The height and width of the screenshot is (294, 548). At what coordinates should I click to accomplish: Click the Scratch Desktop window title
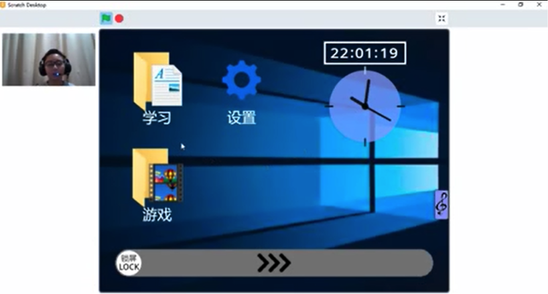coord(27,5)
